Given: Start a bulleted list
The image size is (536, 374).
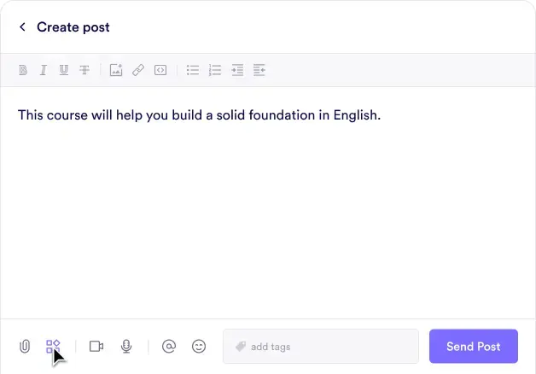Looking at the screenshot, I should click(x=193, y=70).
